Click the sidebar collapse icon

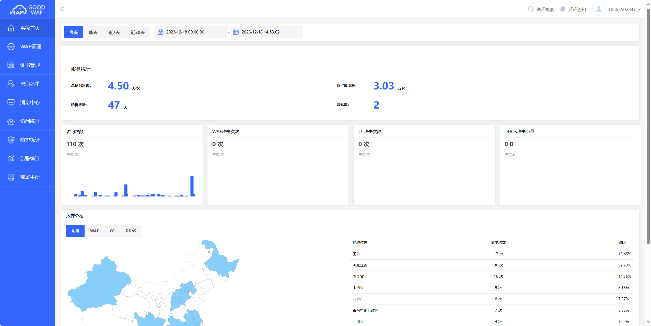(x=62, y=9)
